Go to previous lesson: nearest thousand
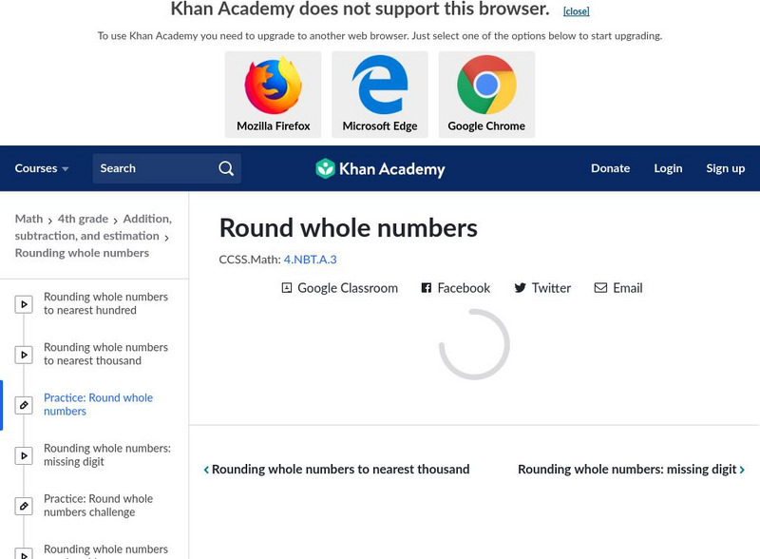The width and height of the screenshot is (760, 559). point(337,470)
